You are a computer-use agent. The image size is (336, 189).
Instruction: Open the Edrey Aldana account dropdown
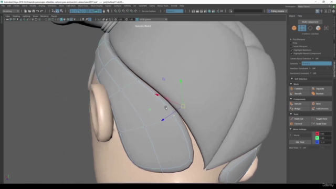pyautogui.click(x=278, y=11)
